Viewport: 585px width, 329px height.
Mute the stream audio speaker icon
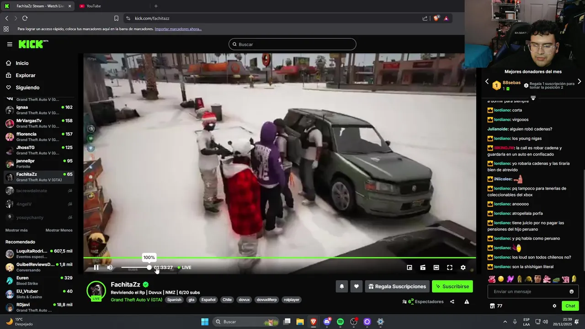coord(110,267)
